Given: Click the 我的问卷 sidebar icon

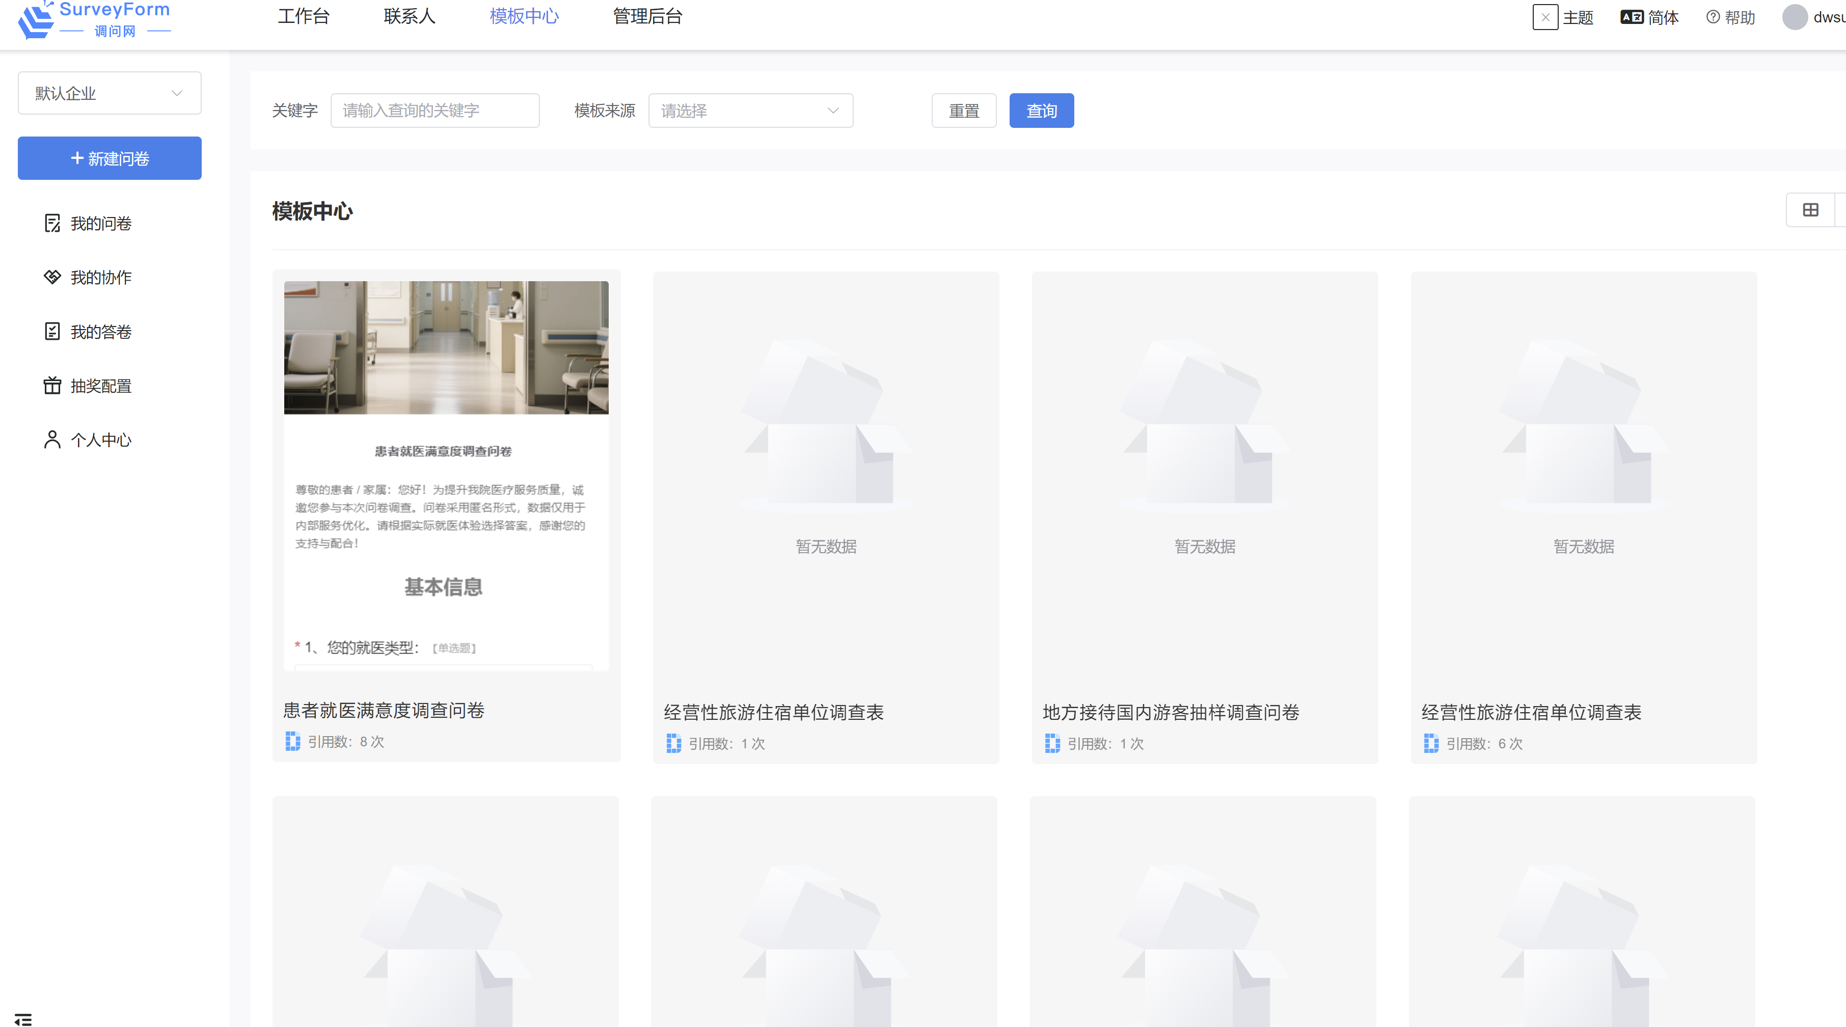Looking at the screenshot, I should (51, 224).
